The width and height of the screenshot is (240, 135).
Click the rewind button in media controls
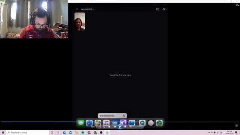[x=114, y=127]
